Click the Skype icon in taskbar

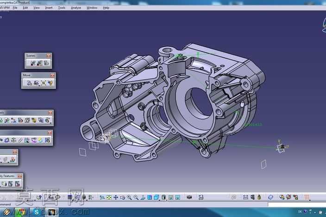[37, 212]
